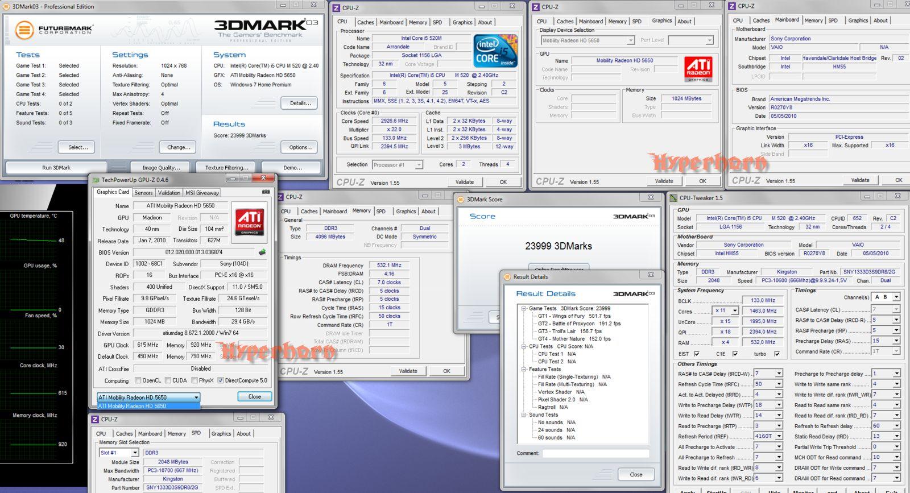Open the Slot #1 dropdown in the CPU-Z SPD window

pyautogui.click(x=119, y=453)
